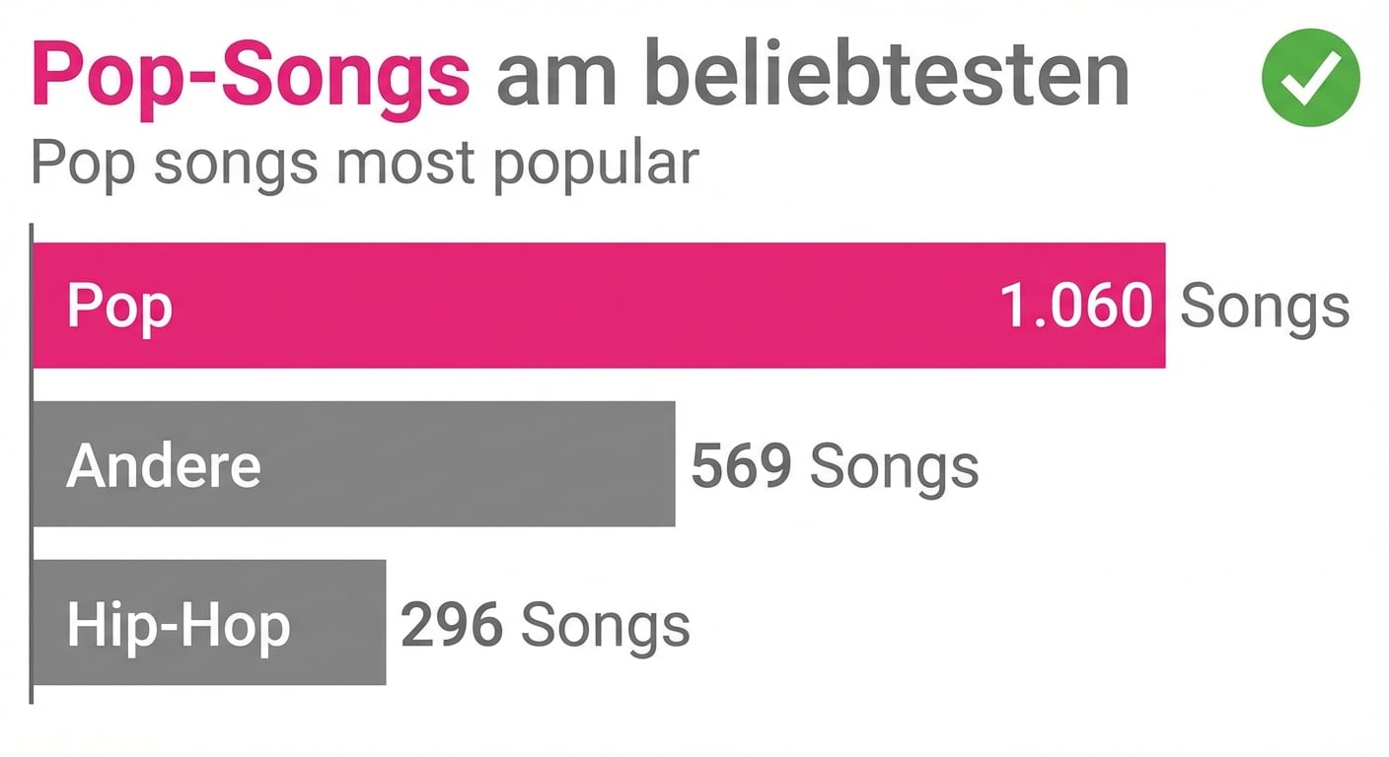
Task: Click the "Pop" label inside the pink bar
Action: 119,307
